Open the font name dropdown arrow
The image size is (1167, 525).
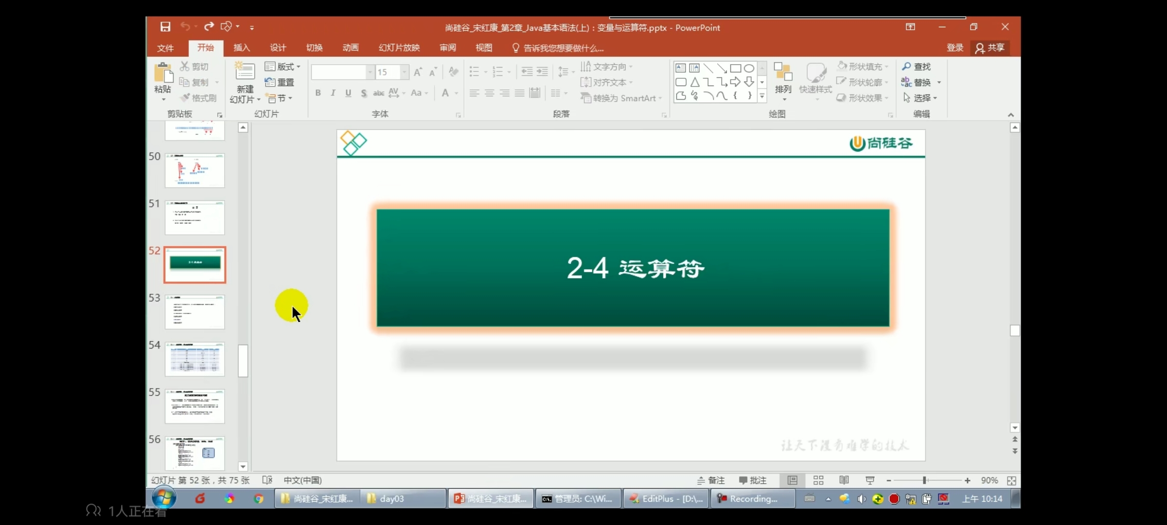coord(370,72)
